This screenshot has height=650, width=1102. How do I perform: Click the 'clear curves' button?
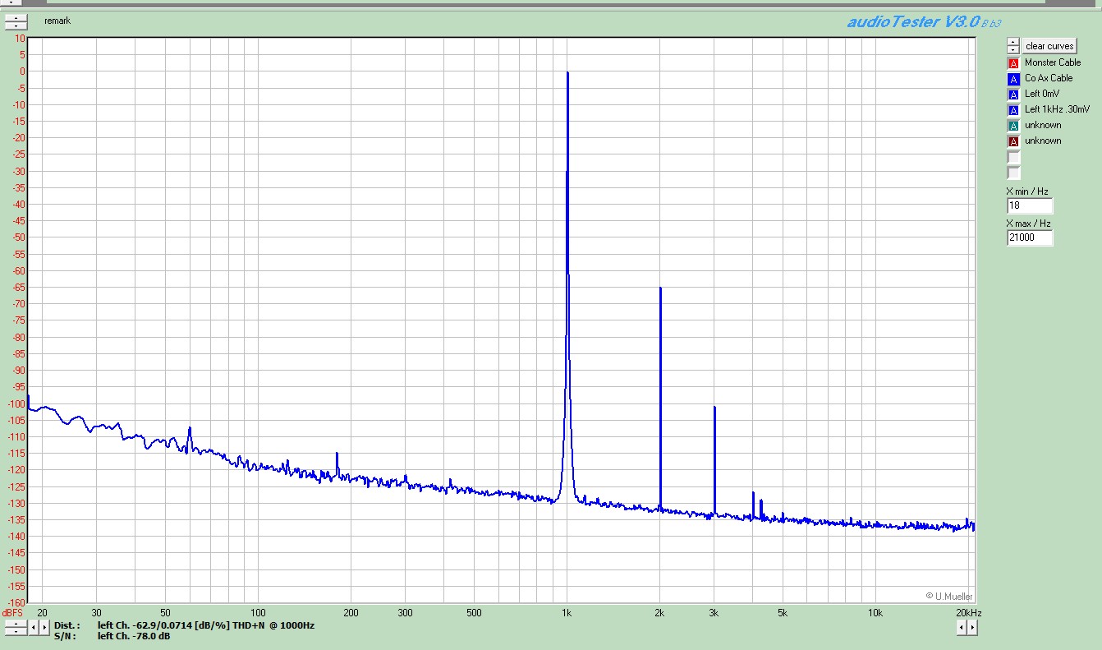pos(1049,46)
